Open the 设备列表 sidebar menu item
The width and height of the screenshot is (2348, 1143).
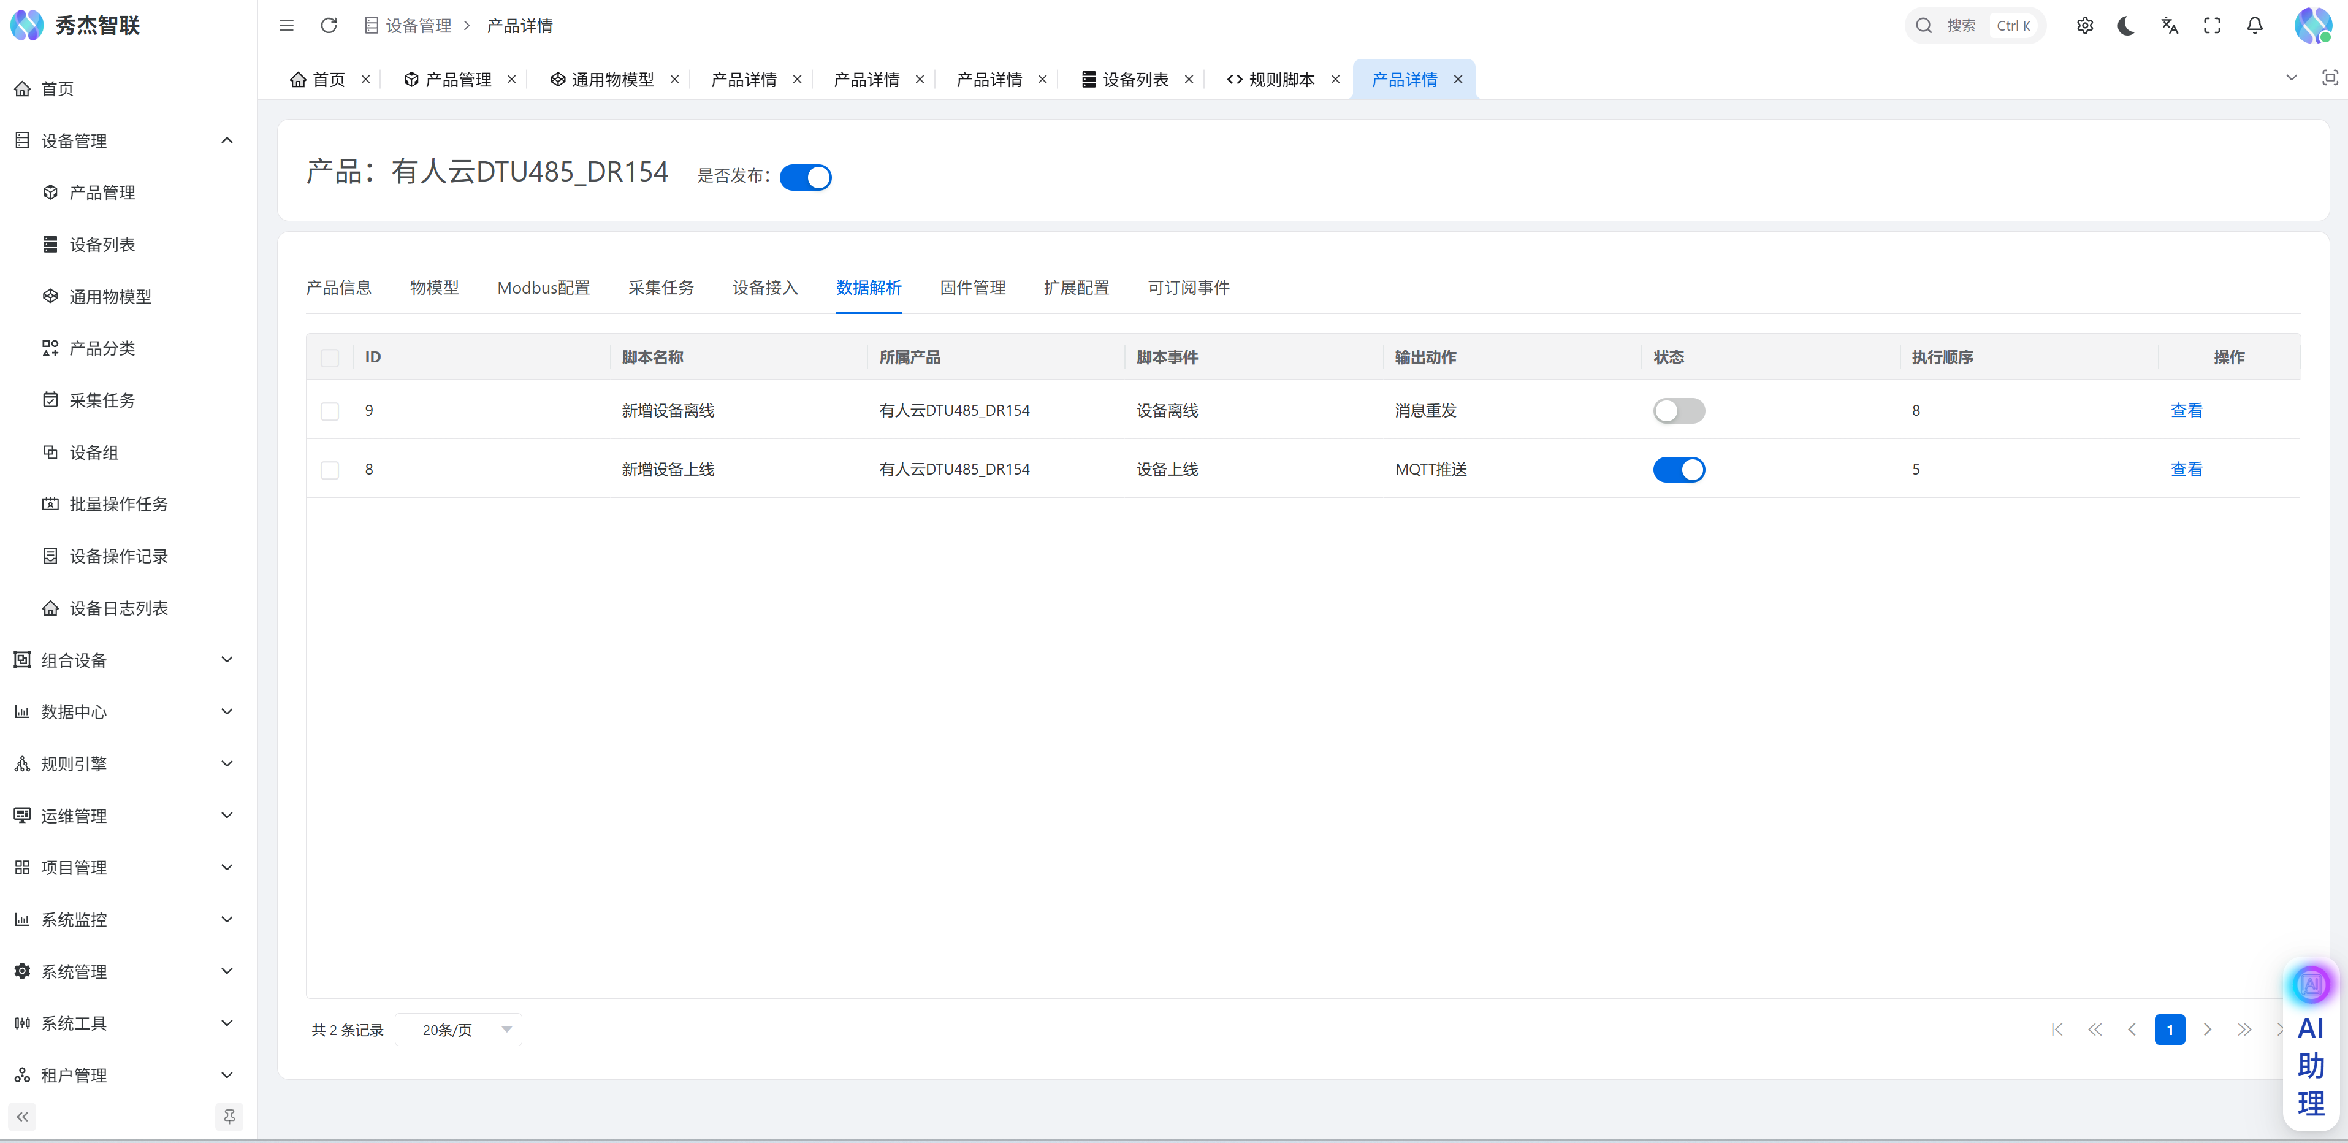coord(102,244)
